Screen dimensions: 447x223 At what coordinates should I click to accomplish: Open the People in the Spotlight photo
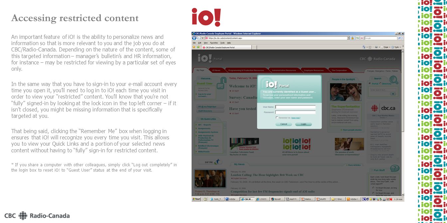point(345,92)
